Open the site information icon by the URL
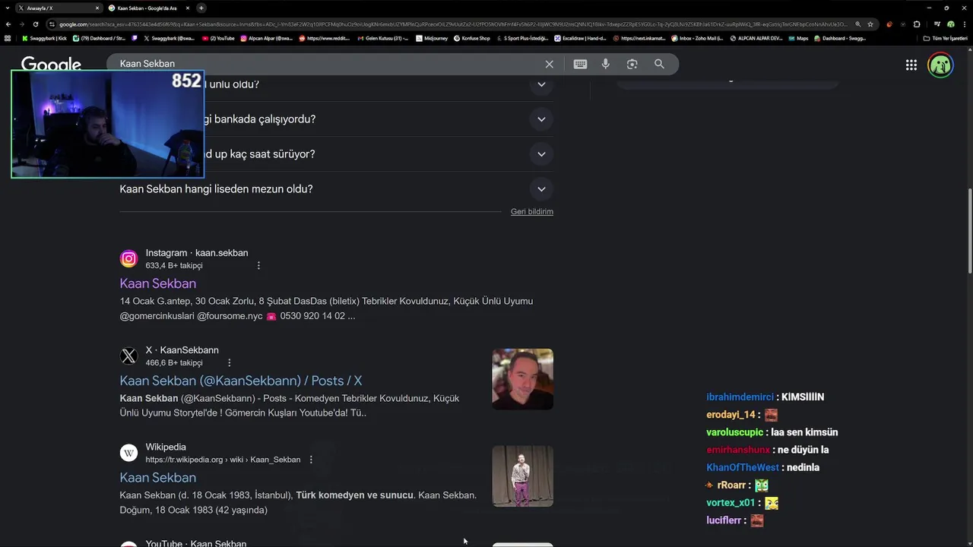 tap(52, 24)
